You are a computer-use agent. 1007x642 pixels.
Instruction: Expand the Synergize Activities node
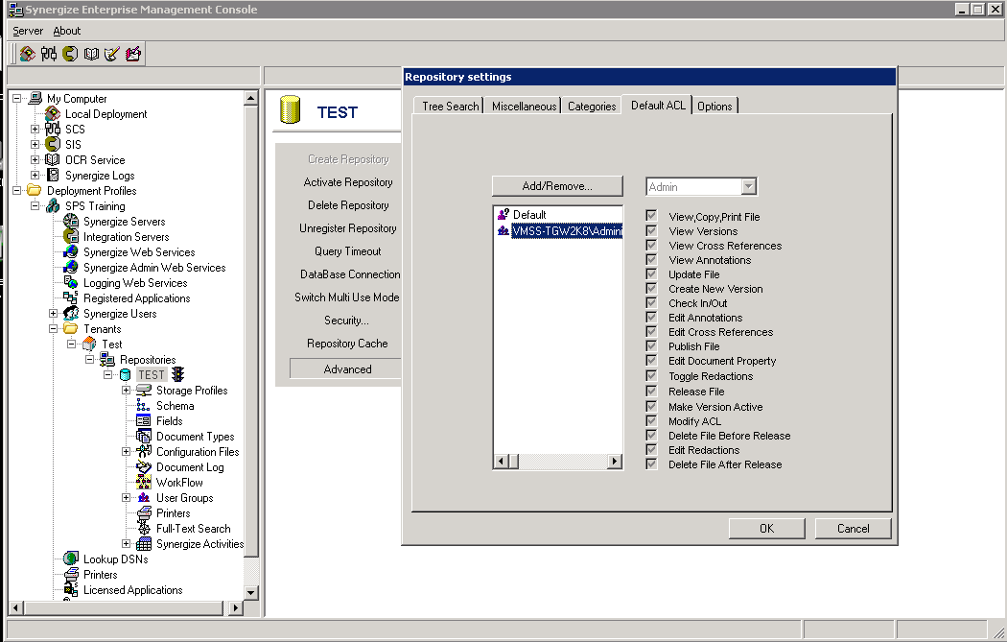point(126,544)
